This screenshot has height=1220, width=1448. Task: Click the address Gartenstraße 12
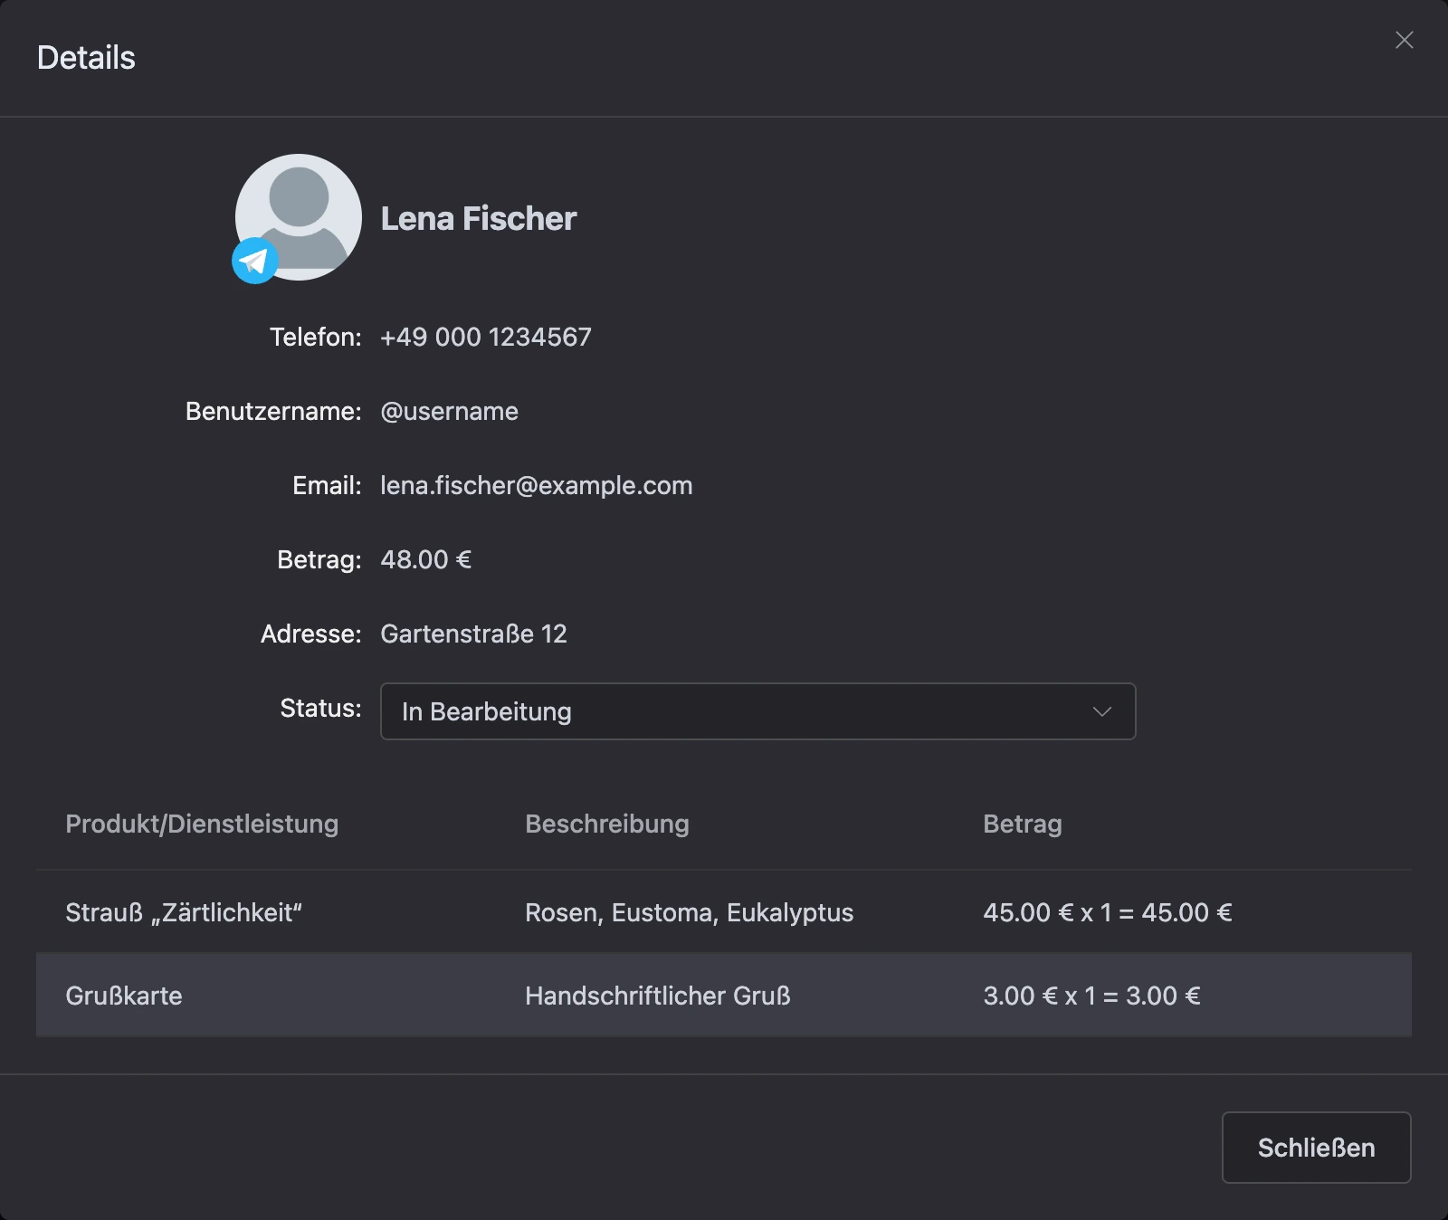pyautogui.click(x=473, y=634)
